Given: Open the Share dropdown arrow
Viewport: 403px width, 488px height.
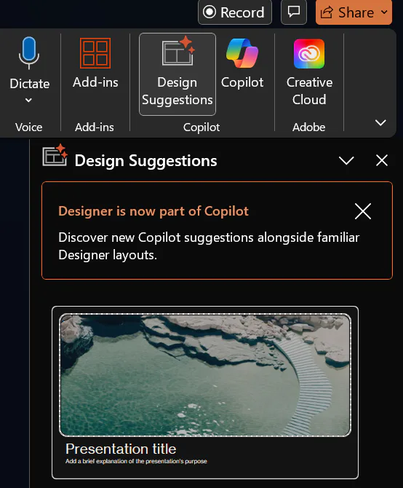Looking at the screenshot, I should click(384, 12).
